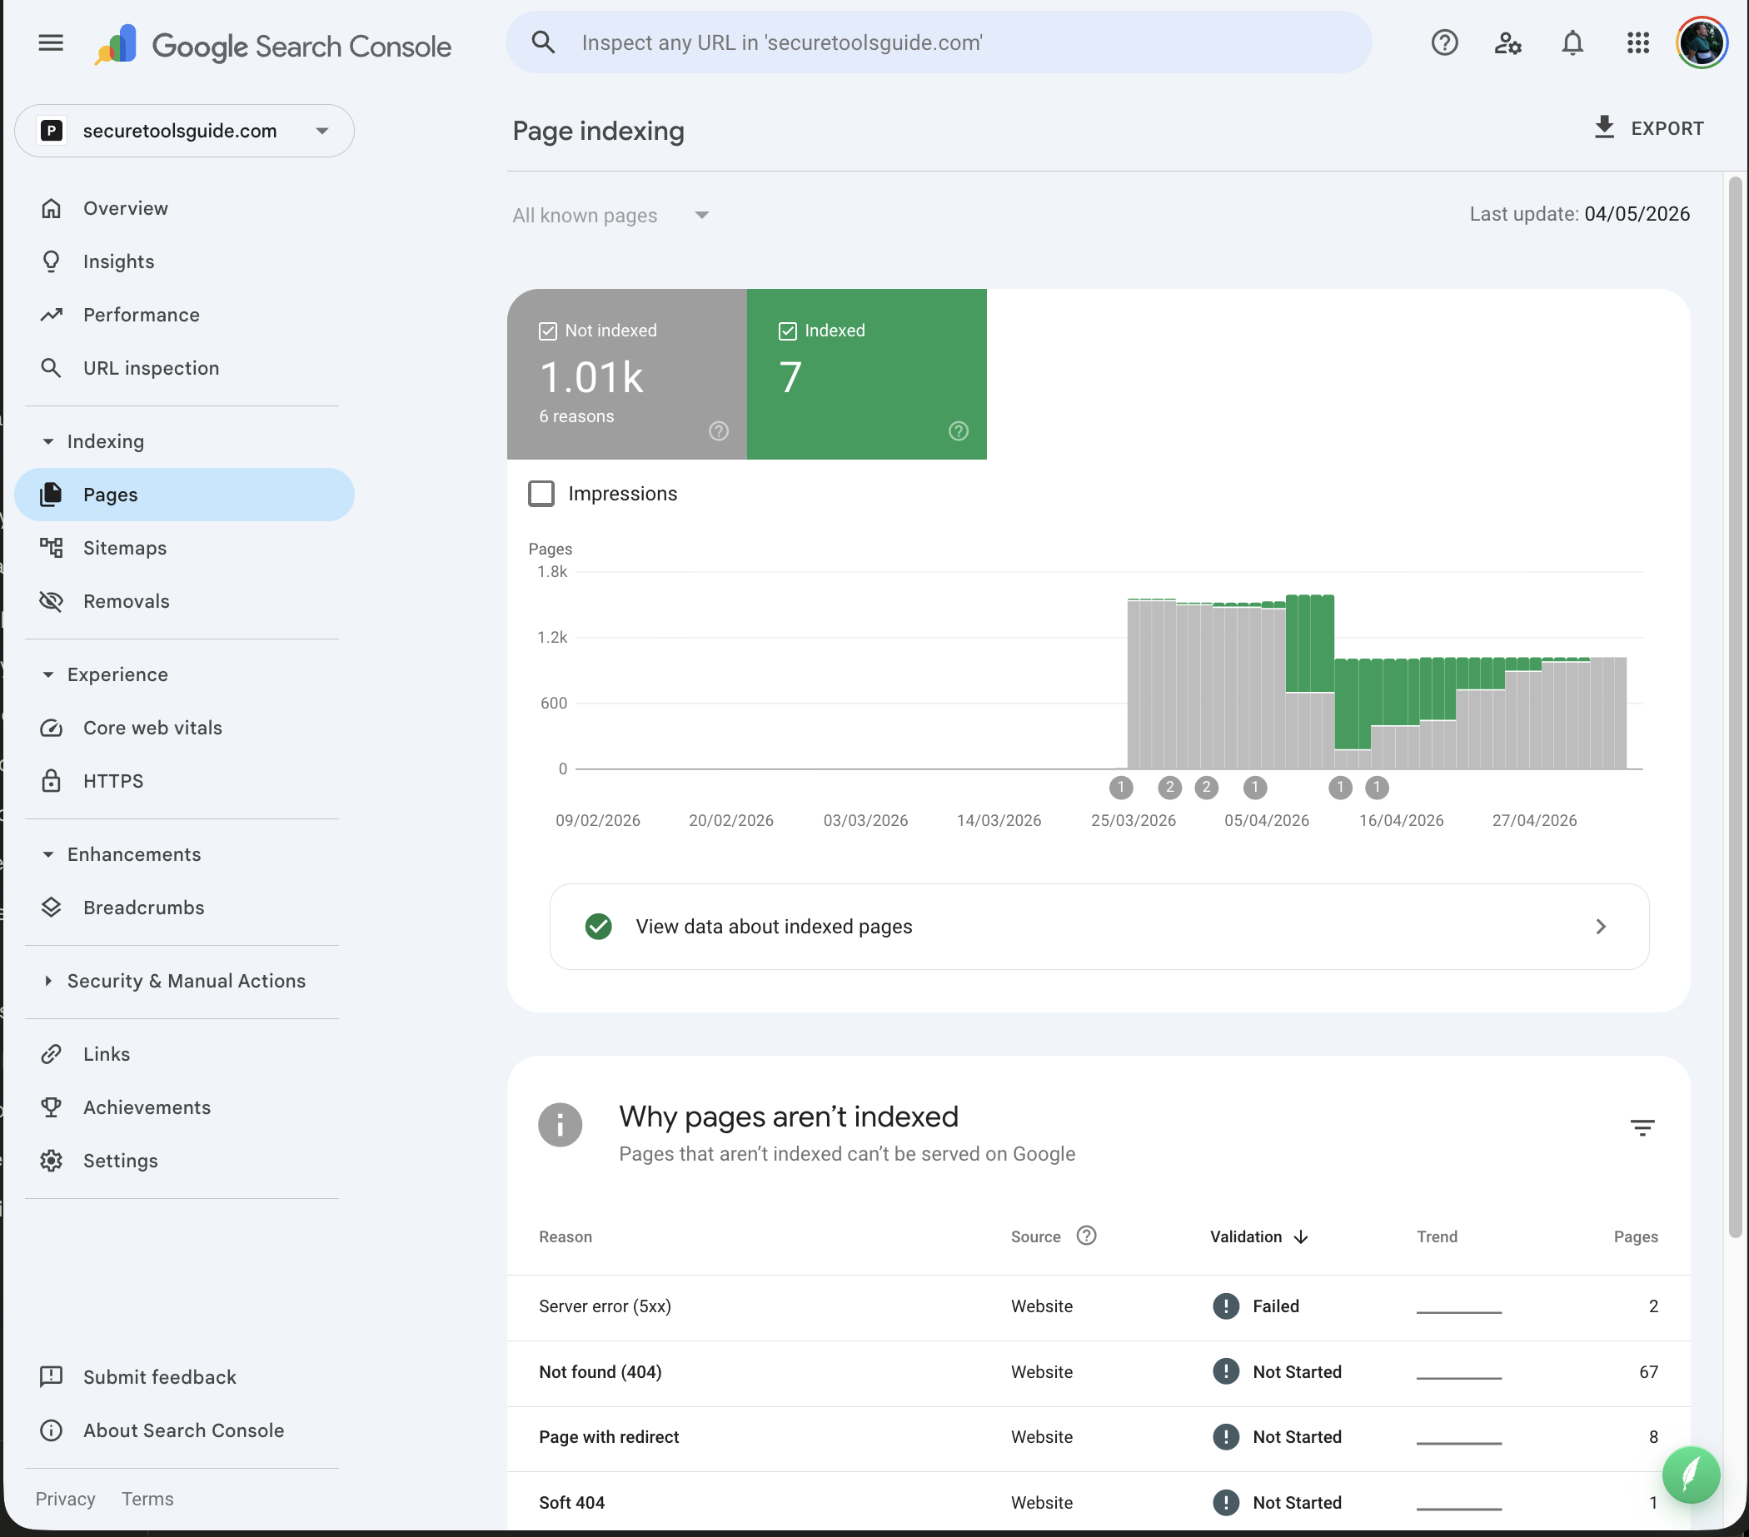The height and width of the screenshot is (1537, 1749).
Task: Click the EXPORT button
Action: pyautogui.click(x=1648, y=128)
